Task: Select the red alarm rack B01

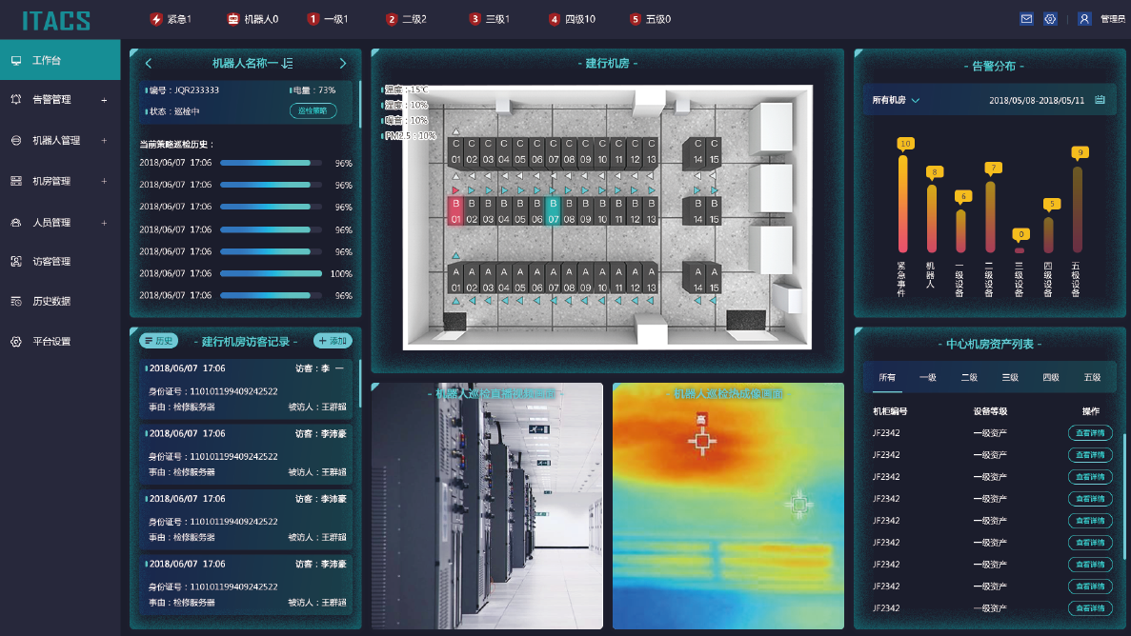Action: tap(455, 211)
